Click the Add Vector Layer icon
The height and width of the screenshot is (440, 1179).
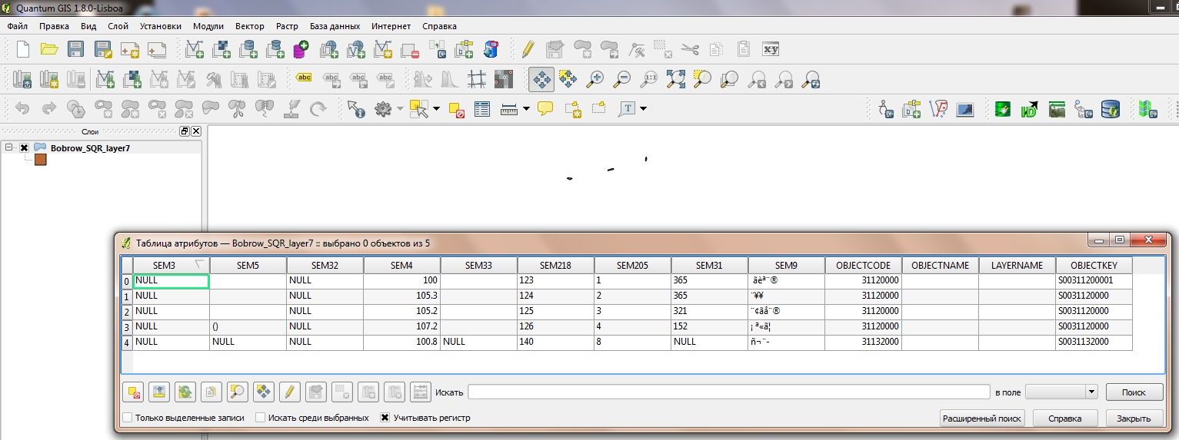click(x=195, y=49)
